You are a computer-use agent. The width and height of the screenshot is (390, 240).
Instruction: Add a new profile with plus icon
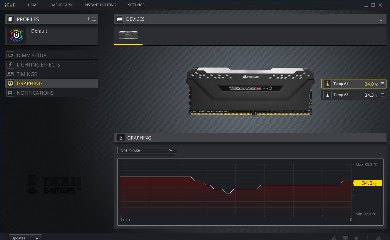[88, 19]
